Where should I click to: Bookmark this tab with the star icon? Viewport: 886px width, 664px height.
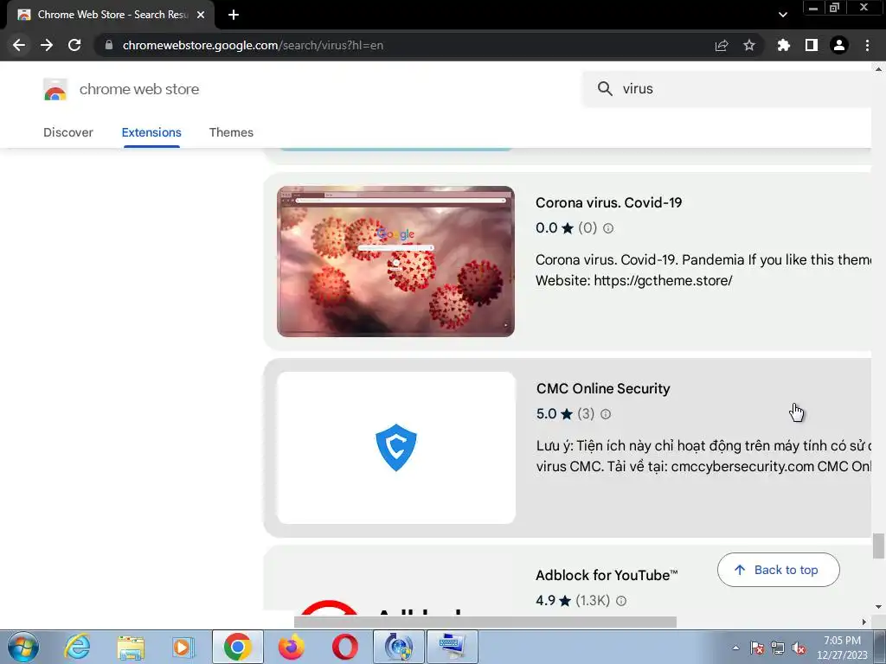(x=749, y=45)
